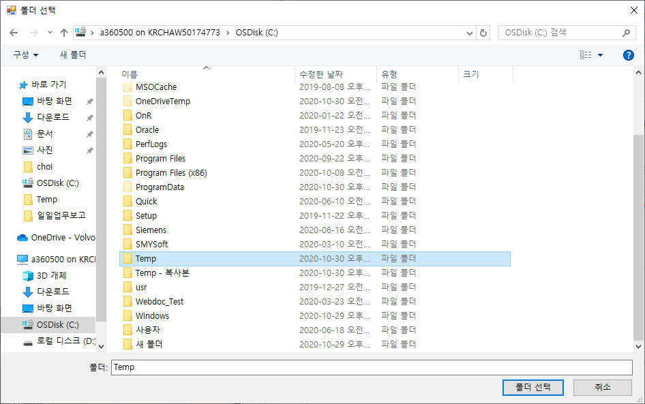
Task: Select choi folder in sidebar
Action: point(38,167)
